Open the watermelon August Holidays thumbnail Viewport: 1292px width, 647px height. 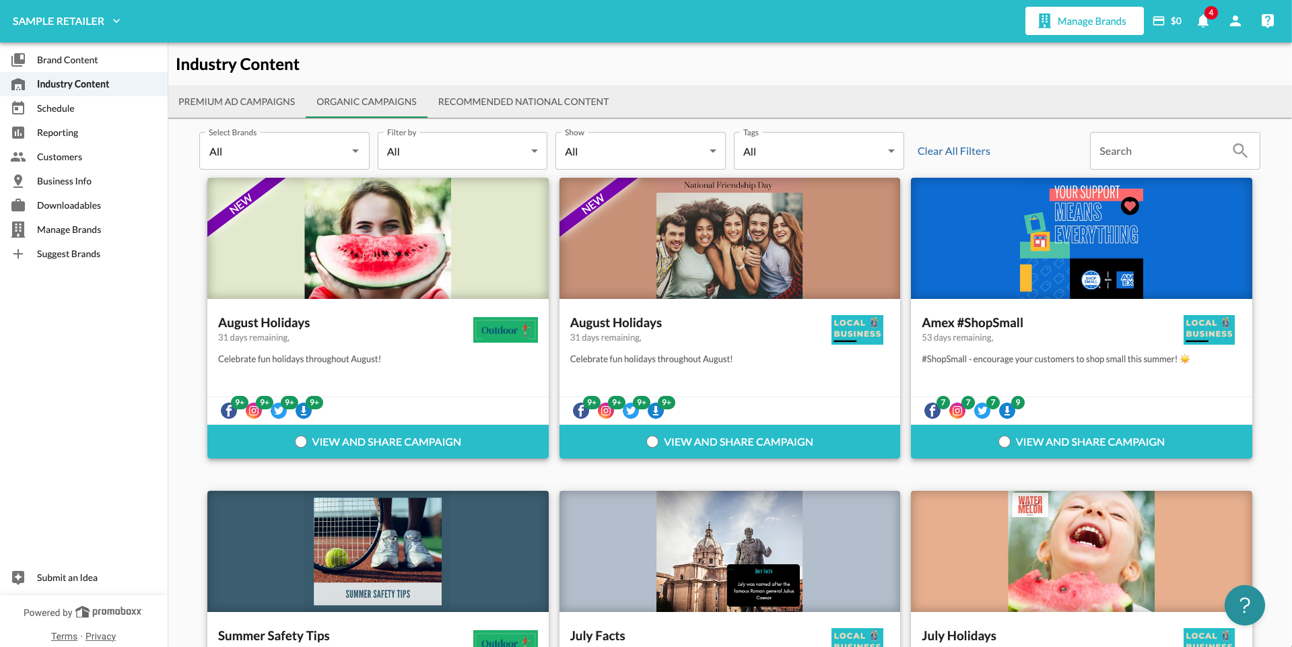(378, 238)
